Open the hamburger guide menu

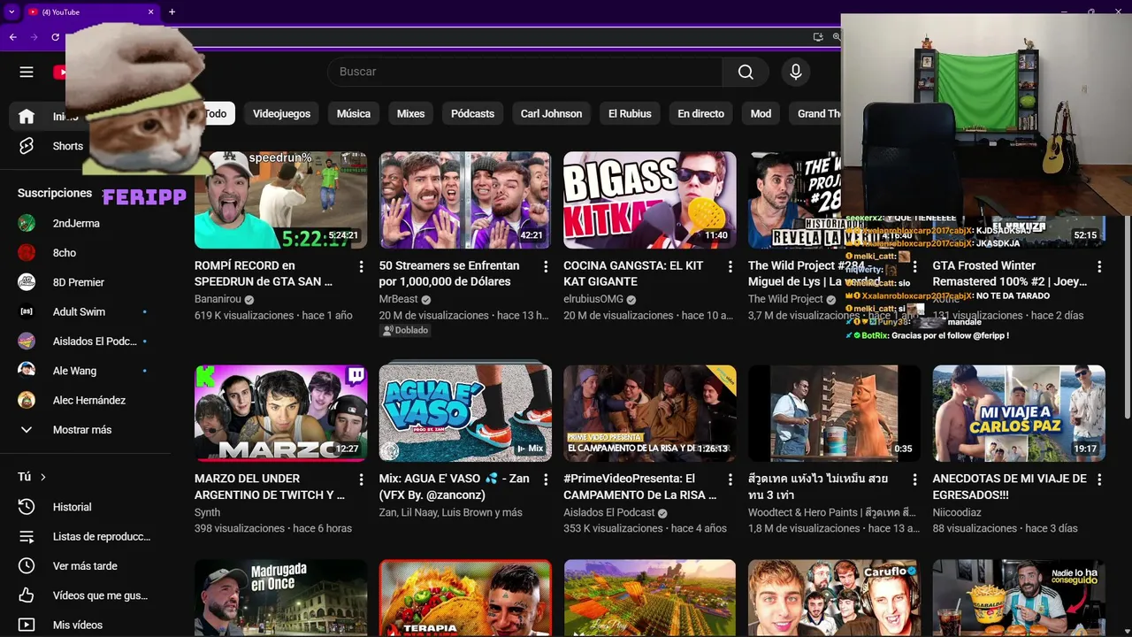pos(27,72)
